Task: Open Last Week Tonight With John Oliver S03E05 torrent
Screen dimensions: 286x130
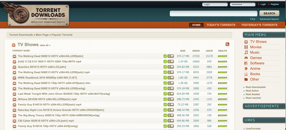Action: tap(64, 94)
